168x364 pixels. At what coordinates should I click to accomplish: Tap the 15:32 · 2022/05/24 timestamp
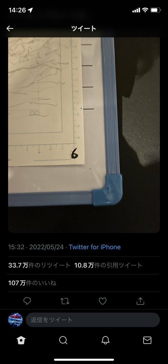36,247
